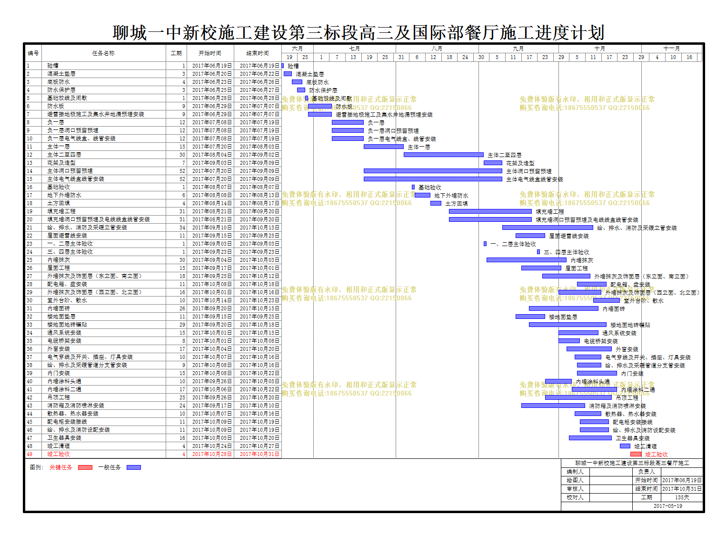Viewport: 727px width, 535px height.
Task: Click duration 30 in 内墙抹灰 row
Action: (182, 260)
